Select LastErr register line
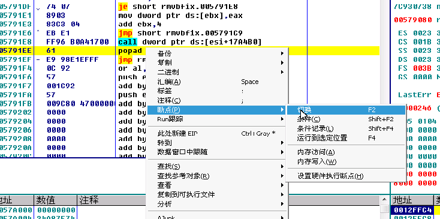Image resolution: width=440 pixels, height=219 pixels. click(418, 95)
